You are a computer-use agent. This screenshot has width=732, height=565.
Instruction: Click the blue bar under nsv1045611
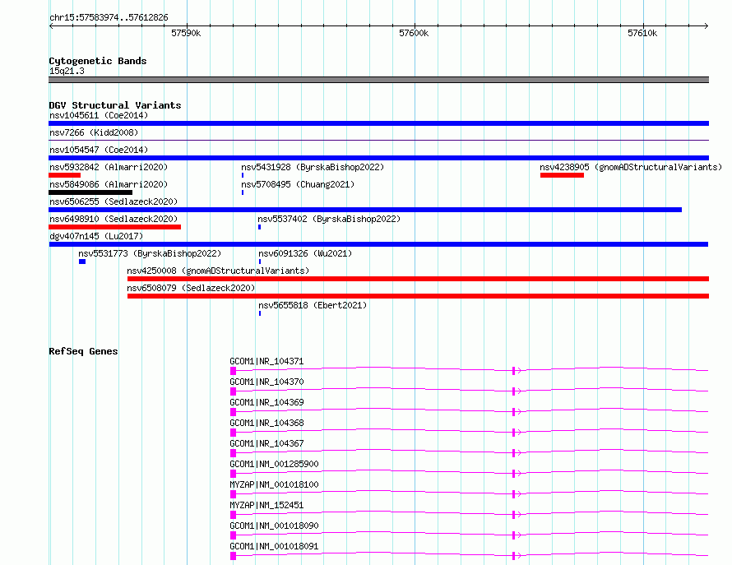point(378,123)
